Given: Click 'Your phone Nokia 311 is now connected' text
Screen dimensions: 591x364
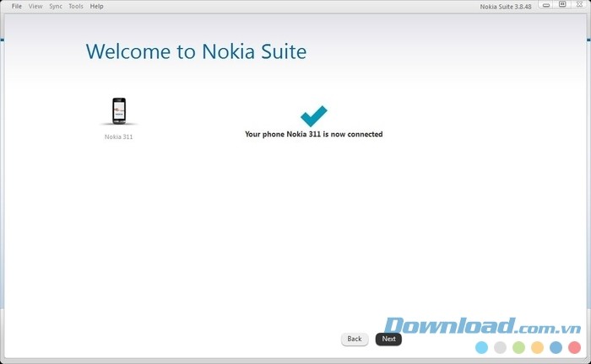Looking at the screenshot, I should coord(313,134).
